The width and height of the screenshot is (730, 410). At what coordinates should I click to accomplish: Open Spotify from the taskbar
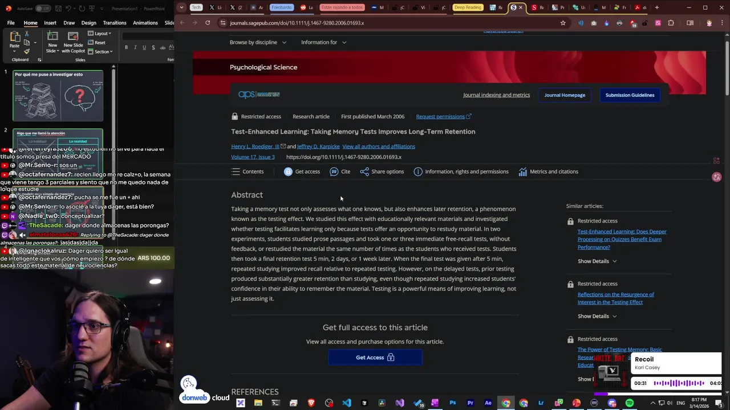point(630,403)
